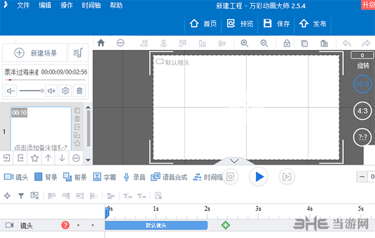
Task: Open the 操作 menu
Action: coord(66,5)
